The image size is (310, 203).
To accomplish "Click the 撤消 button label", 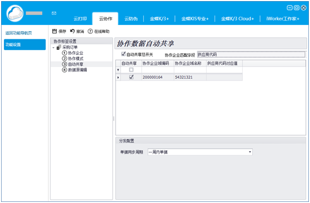I will 80,32.
